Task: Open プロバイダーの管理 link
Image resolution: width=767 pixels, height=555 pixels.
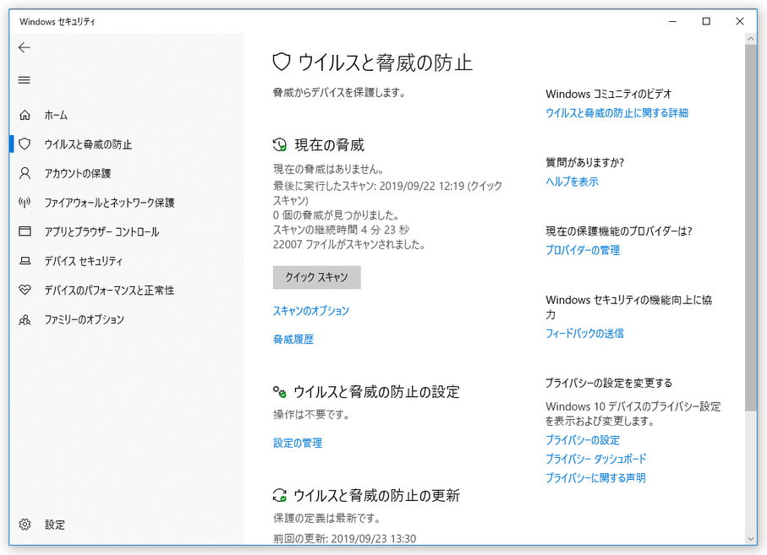Action: [583, 250]
